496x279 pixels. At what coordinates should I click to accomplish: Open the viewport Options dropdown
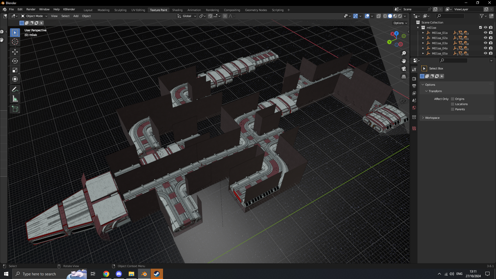pos(400,23)
